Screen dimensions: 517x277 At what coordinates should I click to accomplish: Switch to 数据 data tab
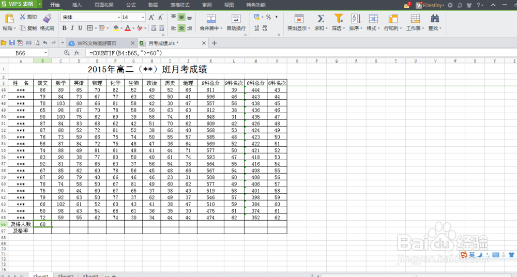pyautogui.click(x=153, y=5)
